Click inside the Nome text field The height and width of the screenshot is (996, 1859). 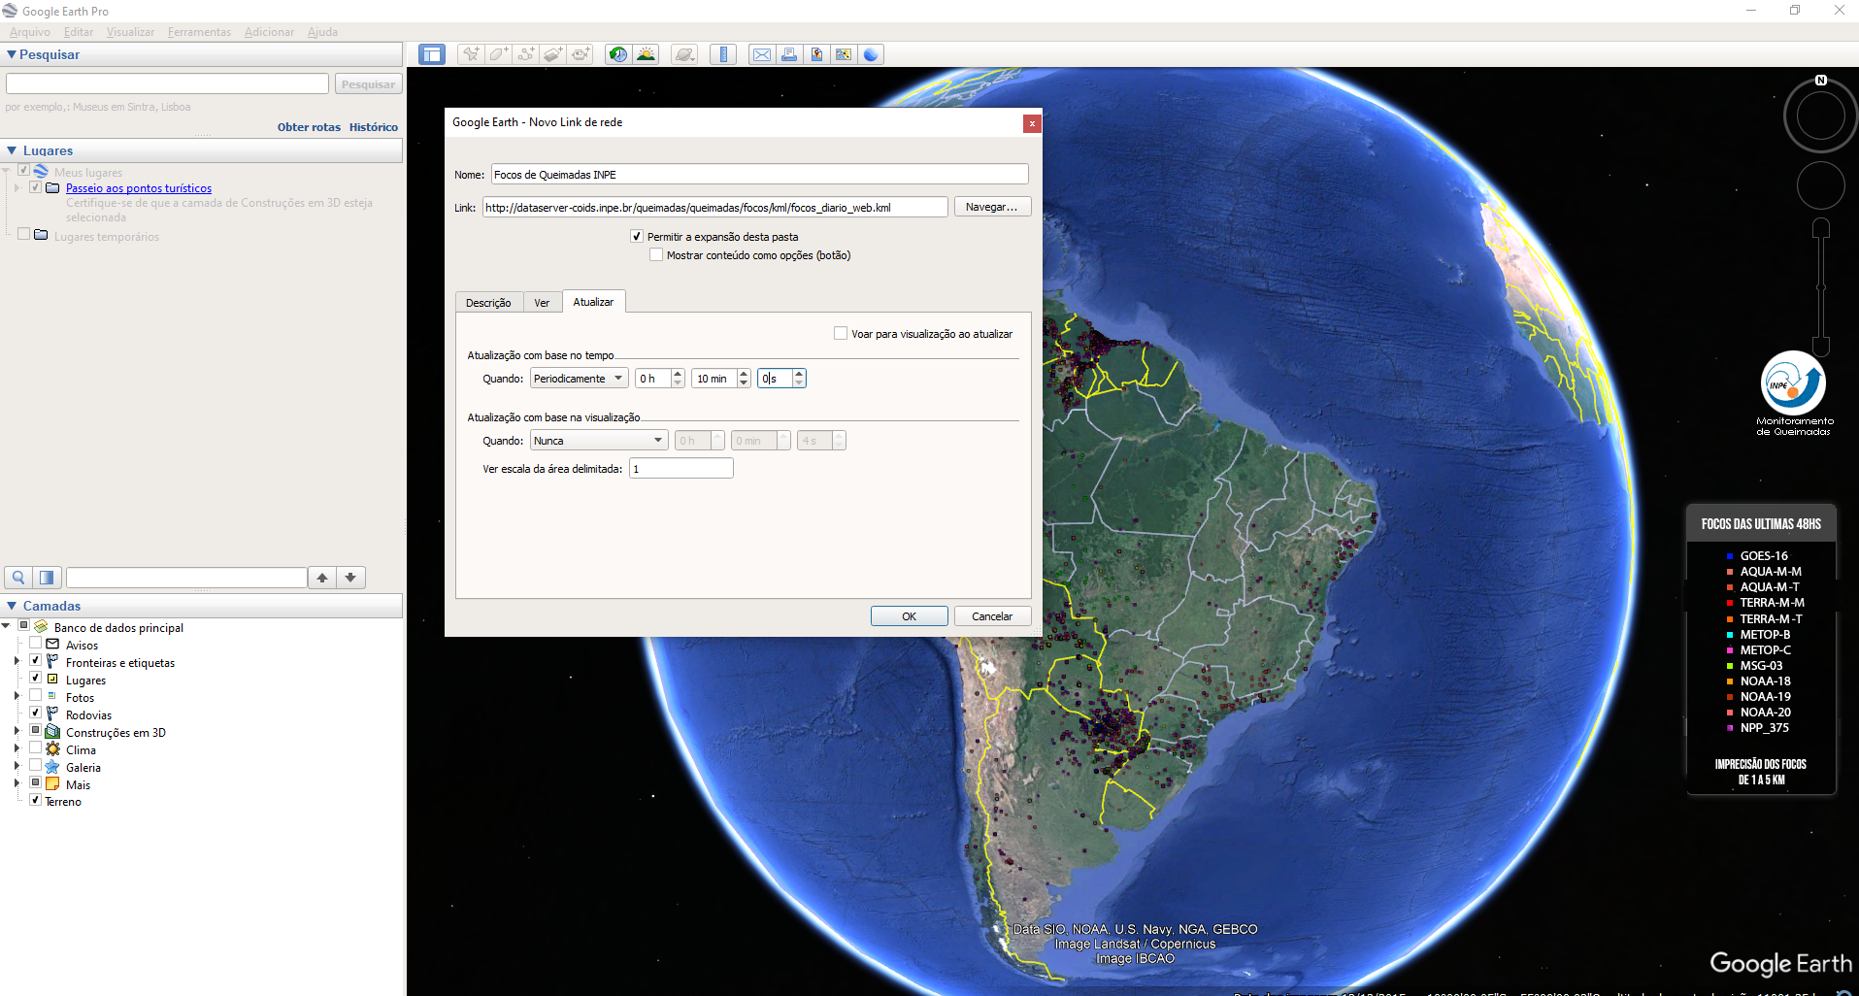758,175
